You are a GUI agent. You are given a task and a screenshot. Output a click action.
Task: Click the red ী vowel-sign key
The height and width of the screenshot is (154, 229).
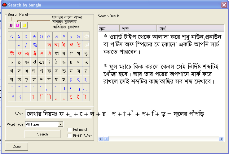click(49, 96)
